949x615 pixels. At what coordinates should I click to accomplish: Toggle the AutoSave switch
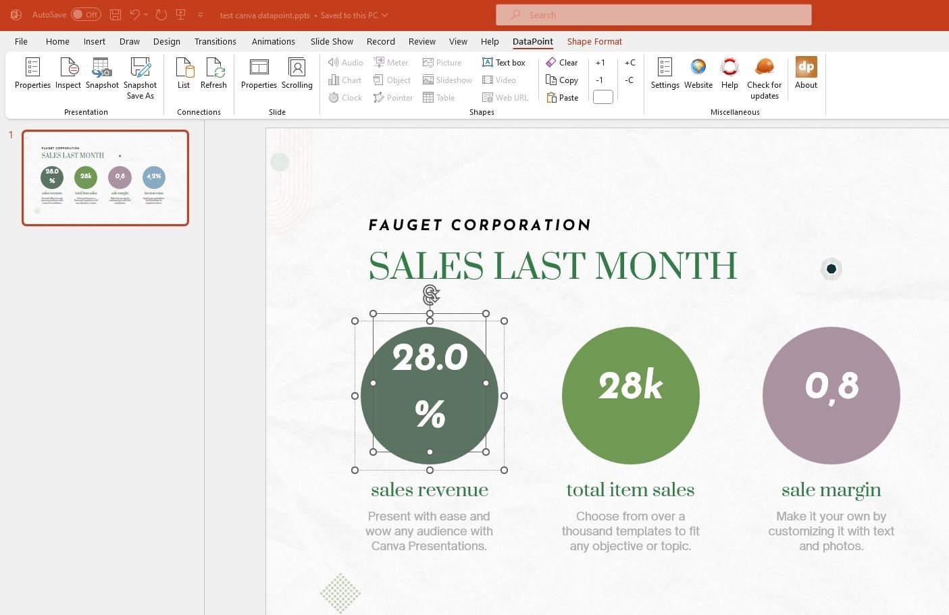point(86,15)
